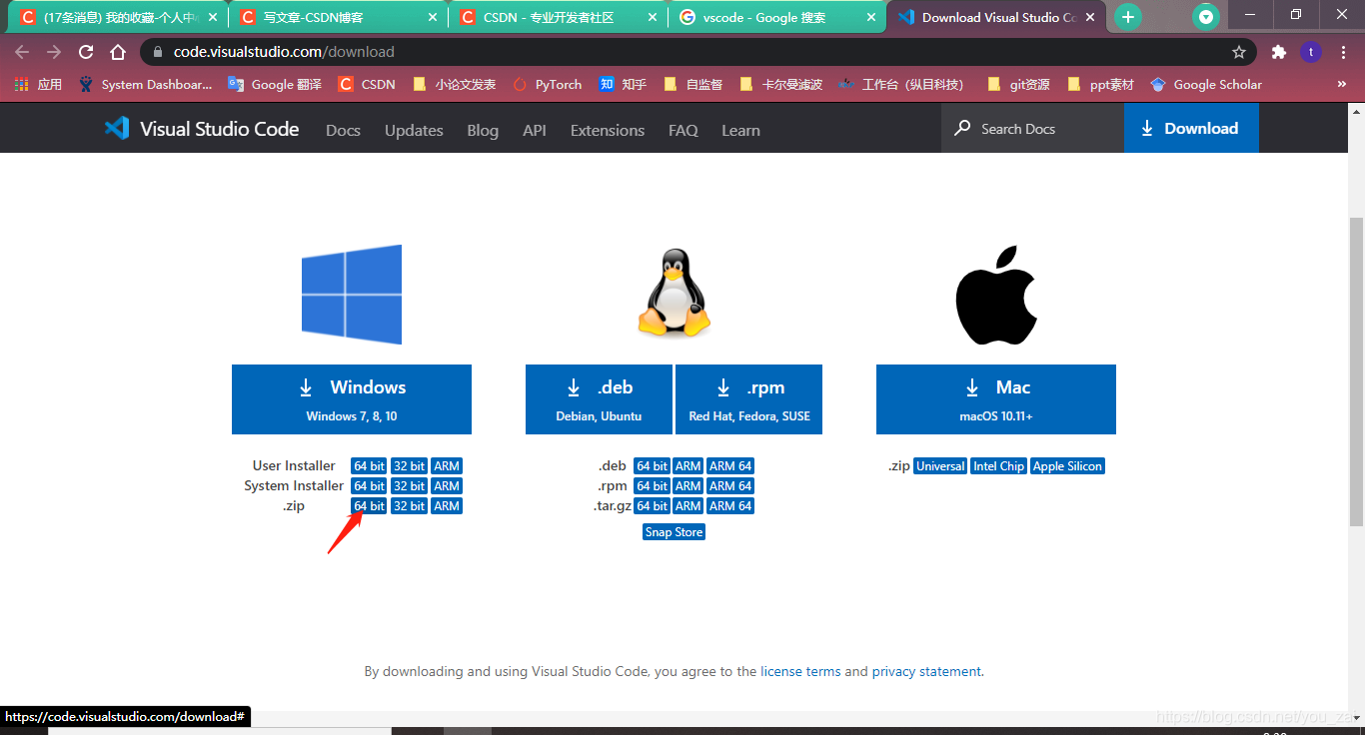This screenshot has height=735, width=1365.
Task: Click the Linux penguin image
Action: point(675,293)
